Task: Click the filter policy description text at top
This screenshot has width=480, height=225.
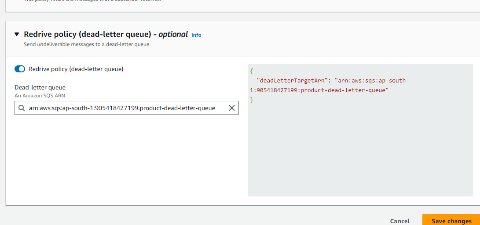Action: pos(92,1)
